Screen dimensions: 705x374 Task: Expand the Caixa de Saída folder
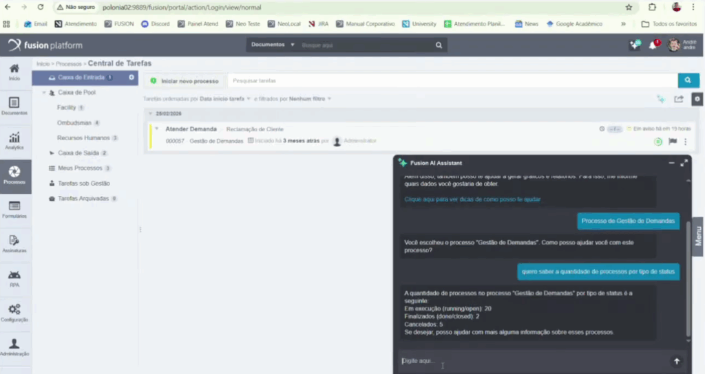52,153
